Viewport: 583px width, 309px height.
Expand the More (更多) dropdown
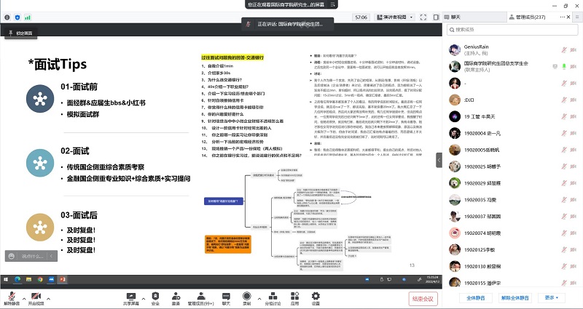[x=552, y=297]
